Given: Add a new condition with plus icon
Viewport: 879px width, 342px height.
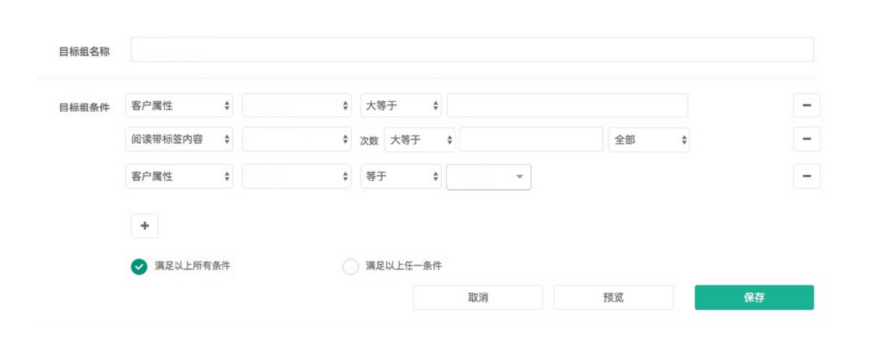Looking at the screenshot, I should (145, 226).
